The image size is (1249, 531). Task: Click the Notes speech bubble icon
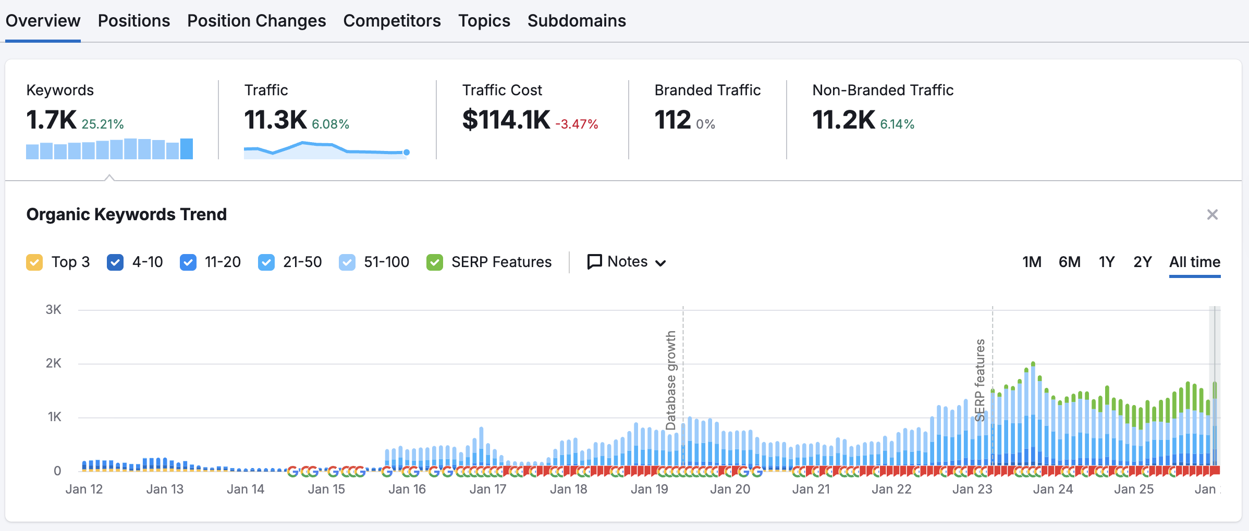pos(594,262)
